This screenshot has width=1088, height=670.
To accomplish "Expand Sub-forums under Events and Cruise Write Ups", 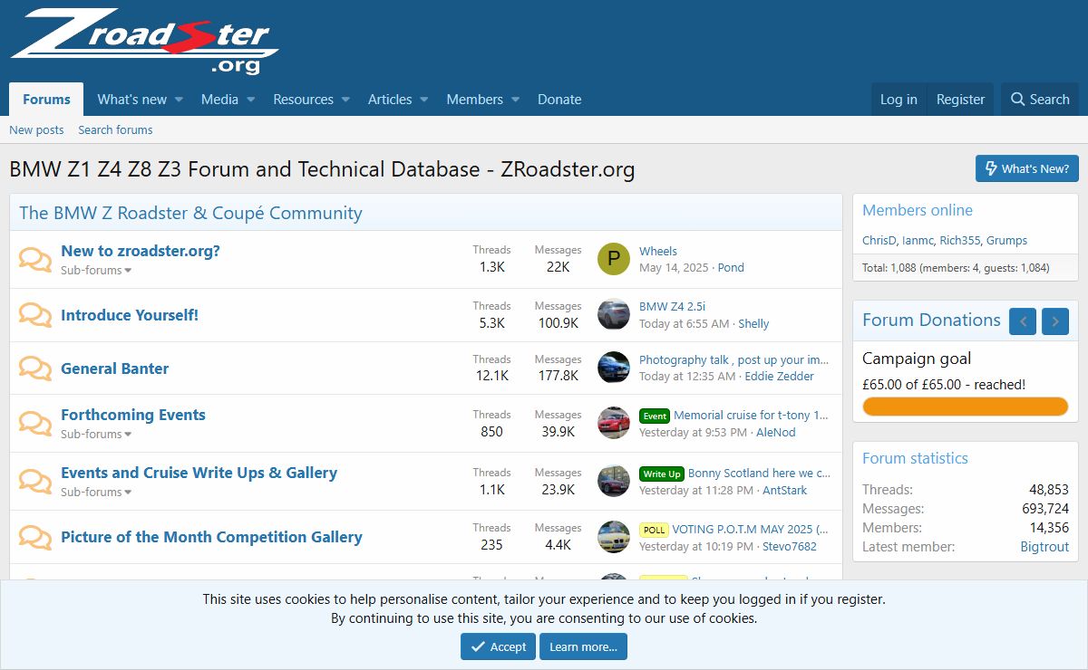I will coord(96,492).
